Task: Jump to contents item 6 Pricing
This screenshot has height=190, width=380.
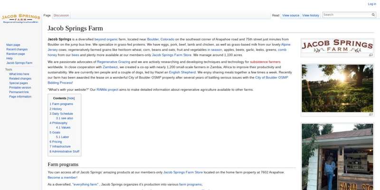Action: [56, 142]
